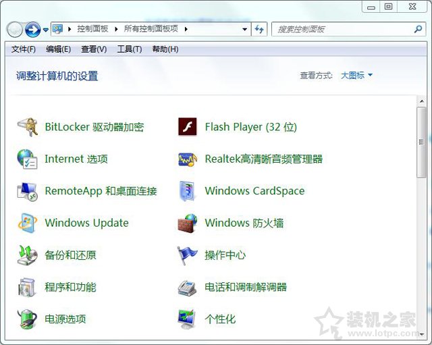Screen dimensions: 432x345
Task: Open the 备份和还原 text link
Action: pyautogui.click(x=70, y=255)
